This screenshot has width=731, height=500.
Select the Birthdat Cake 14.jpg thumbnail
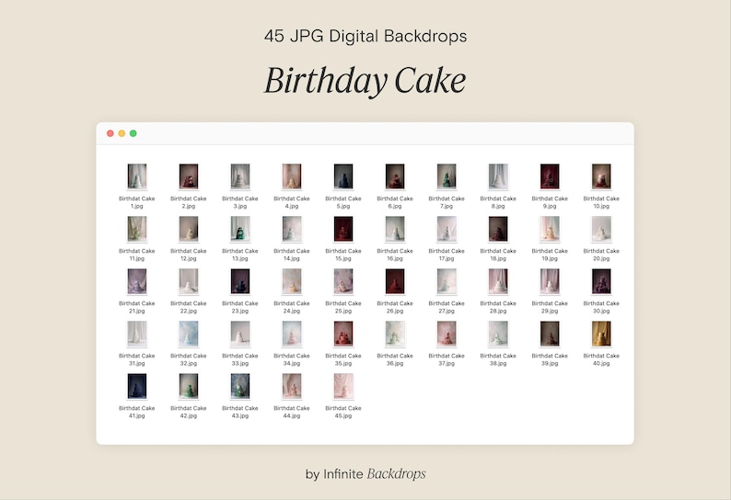click(x=292, y=229)
